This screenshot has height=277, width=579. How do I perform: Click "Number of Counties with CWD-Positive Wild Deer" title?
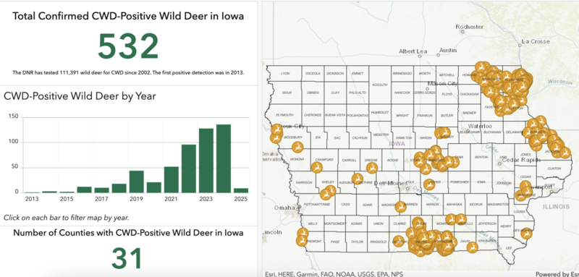129,233
